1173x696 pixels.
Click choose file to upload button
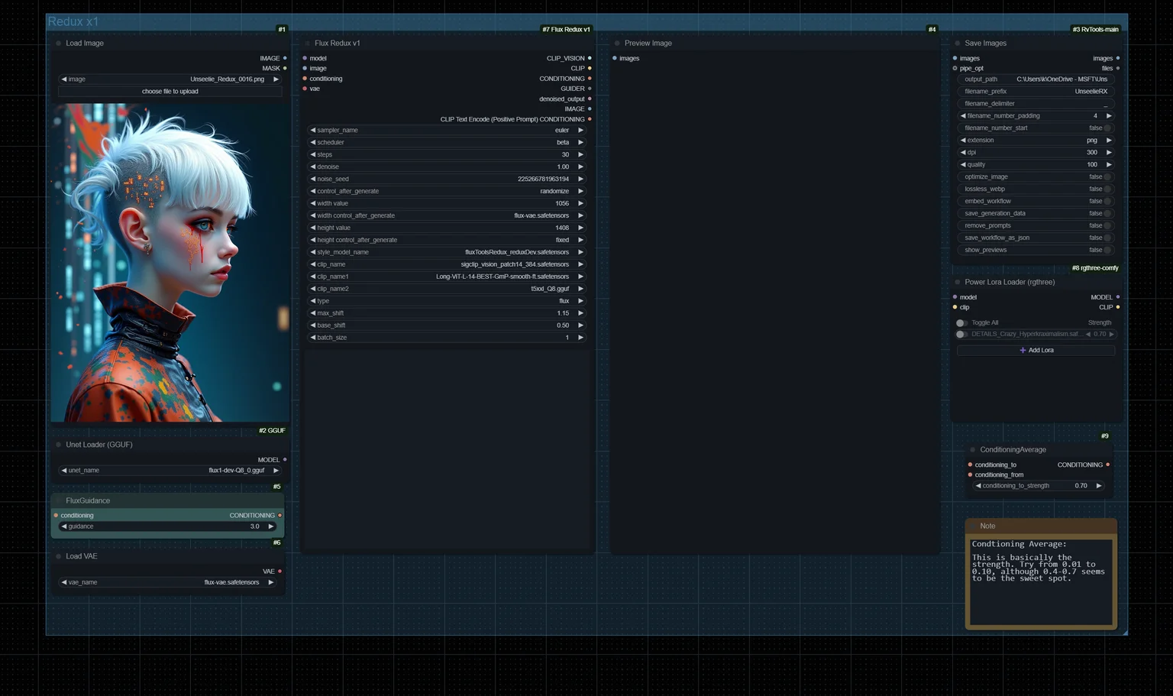click(170, 92)
